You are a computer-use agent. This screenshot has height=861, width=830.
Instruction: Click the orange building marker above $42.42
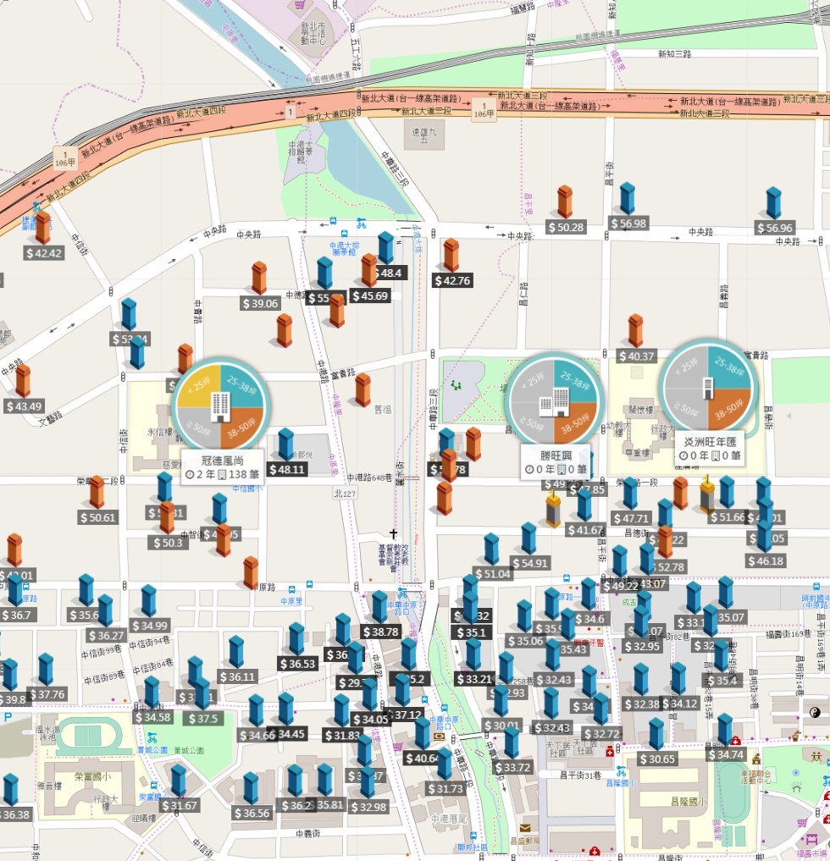[43, 228]
